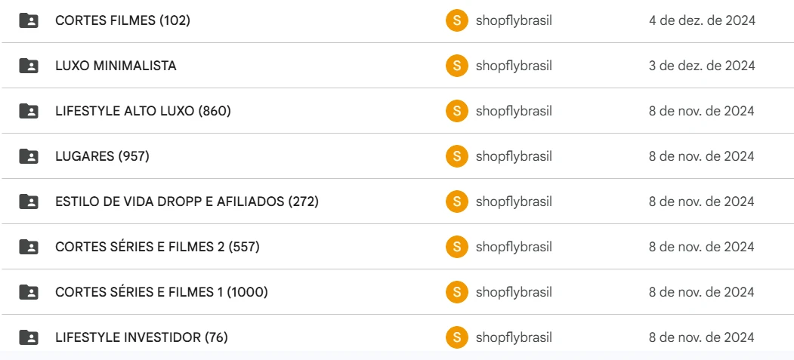Click the 4 de dez. de 2024 date
The image size is (794, 360).
(x=702, y=20)
